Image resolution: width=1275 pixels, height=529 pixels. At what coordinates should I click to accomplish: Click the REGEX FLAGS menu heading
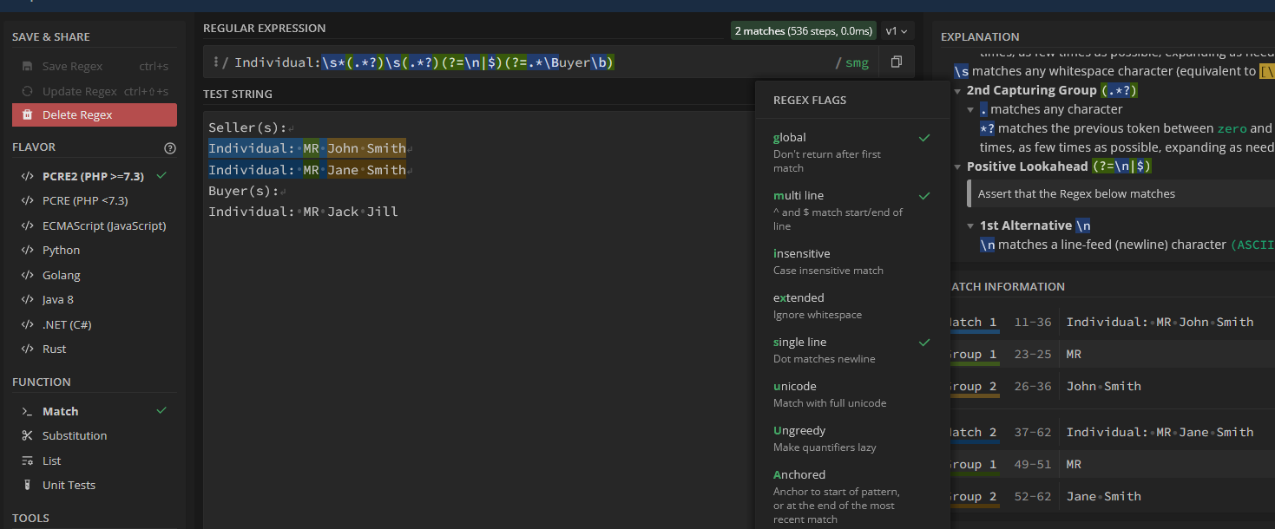[x=810, y=100]
